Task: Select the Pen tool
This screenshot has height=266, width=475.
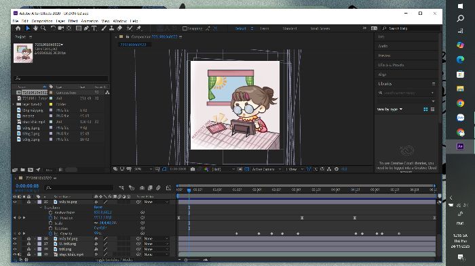Action: [86, 28]
